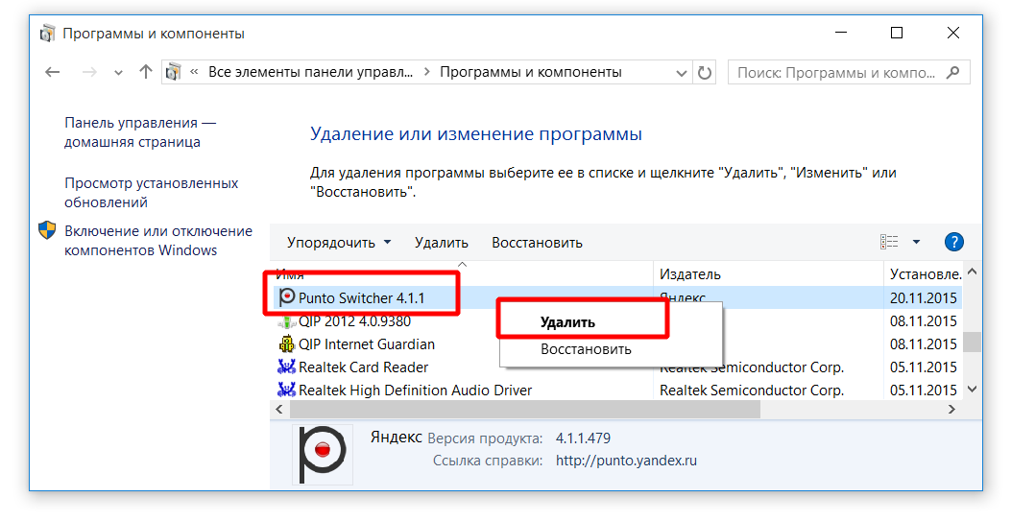Viewport: 1011px width, 521px height.
Task: Click Удалить in the toolbar
Action: pos(441,243)
